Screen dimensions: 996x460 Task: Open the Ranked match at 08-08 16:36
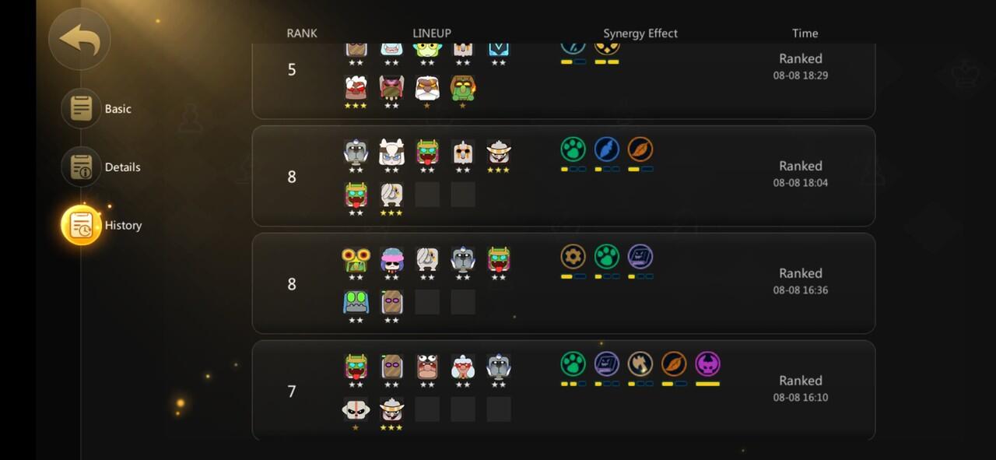click(x=563, y=283)
